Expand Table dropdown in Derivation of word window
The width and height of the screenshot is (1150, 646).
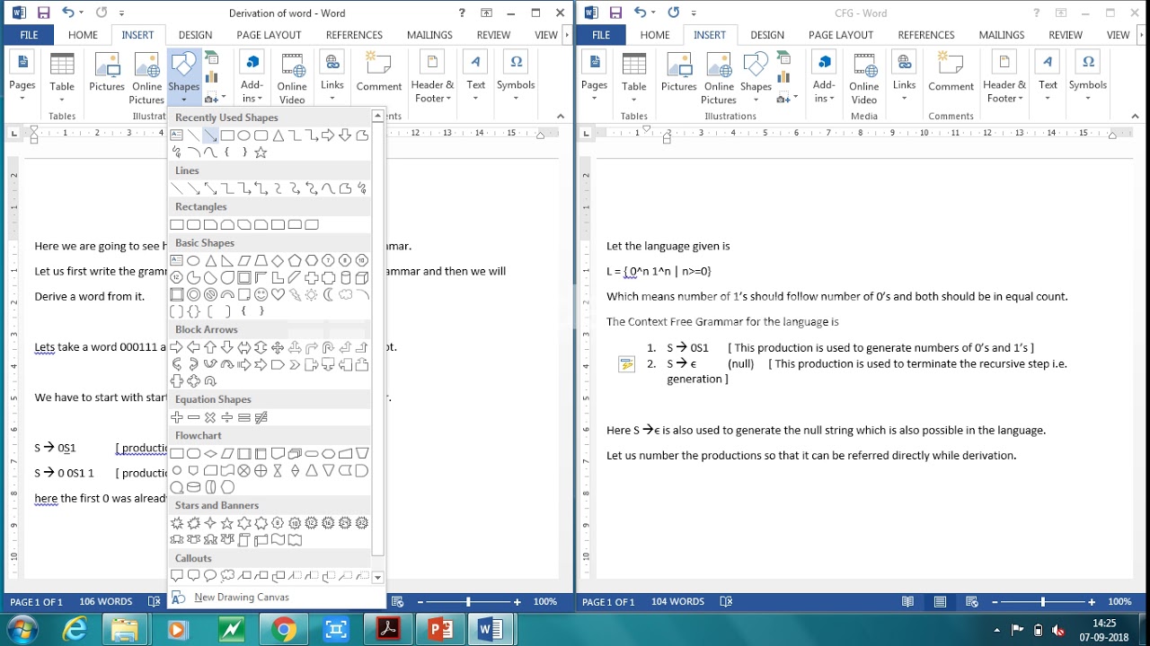pos(62,79)
